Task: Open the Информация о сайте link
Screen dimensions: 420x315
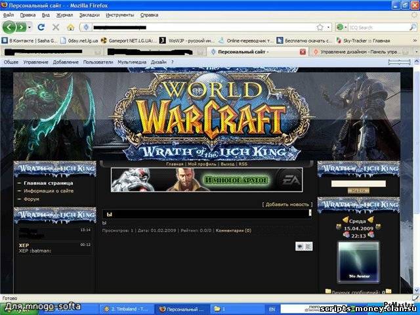Action: tap(49, 191)
